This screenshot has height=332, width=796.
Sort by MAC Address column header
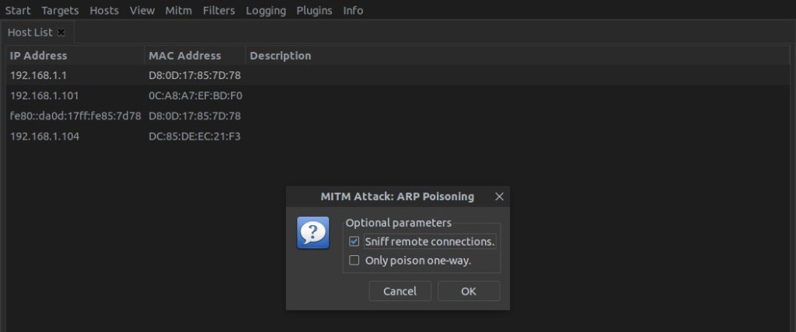pos(185,56)
